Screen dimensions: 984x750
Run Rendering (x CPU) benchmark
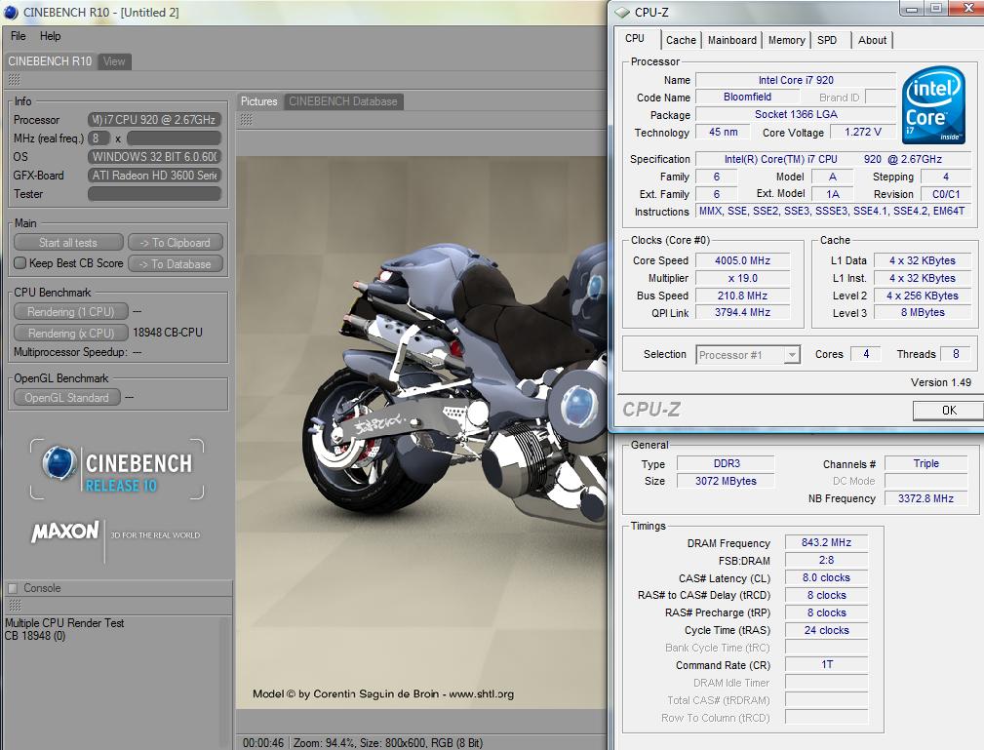[71, 333]
